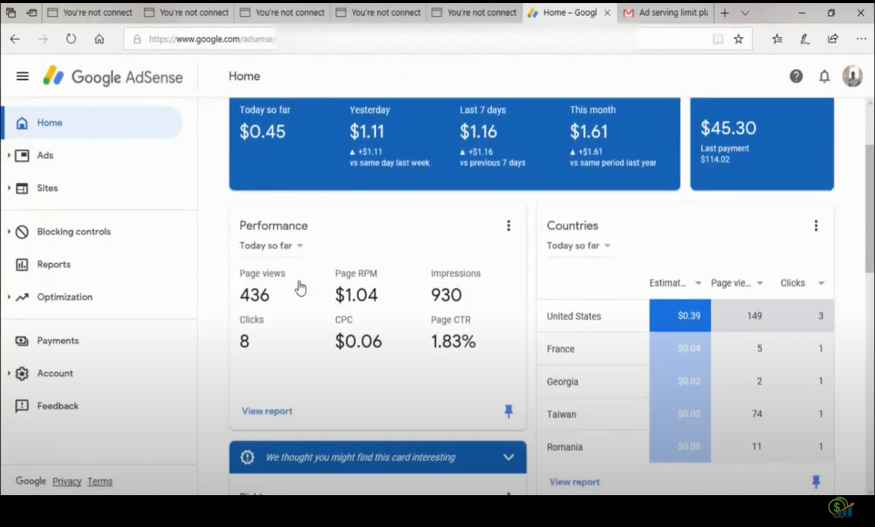Open the Terms footer link
Image resolution: width=875 pixels, height=527 pixels.
(100, 481)
